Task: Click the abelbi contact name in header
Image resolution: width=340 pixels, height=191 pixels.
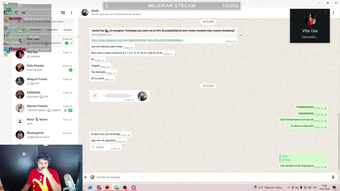Action: click(95, 11)
